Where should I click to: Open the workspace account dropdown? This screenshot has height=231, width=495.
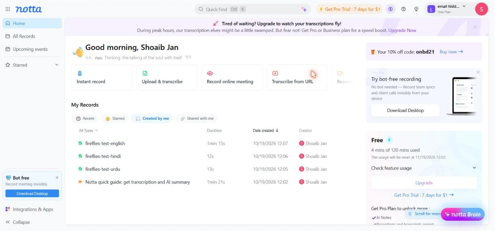464,6
